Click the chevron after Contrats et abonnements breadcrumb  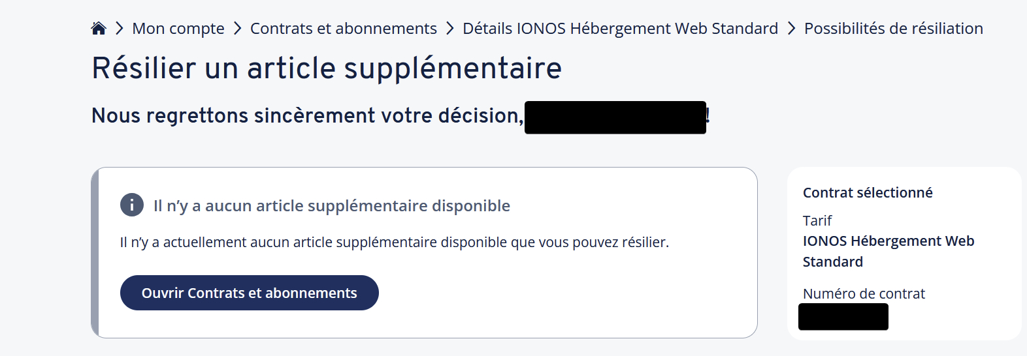tap(450, 28)
